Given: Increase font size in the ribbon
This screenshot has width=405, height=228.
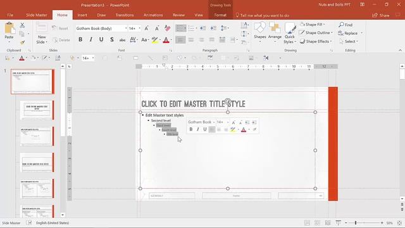Looking at the screenshot, I should tap(146, 28).
